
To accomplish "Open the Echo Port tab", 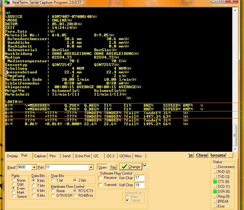I will pos(82,156).
